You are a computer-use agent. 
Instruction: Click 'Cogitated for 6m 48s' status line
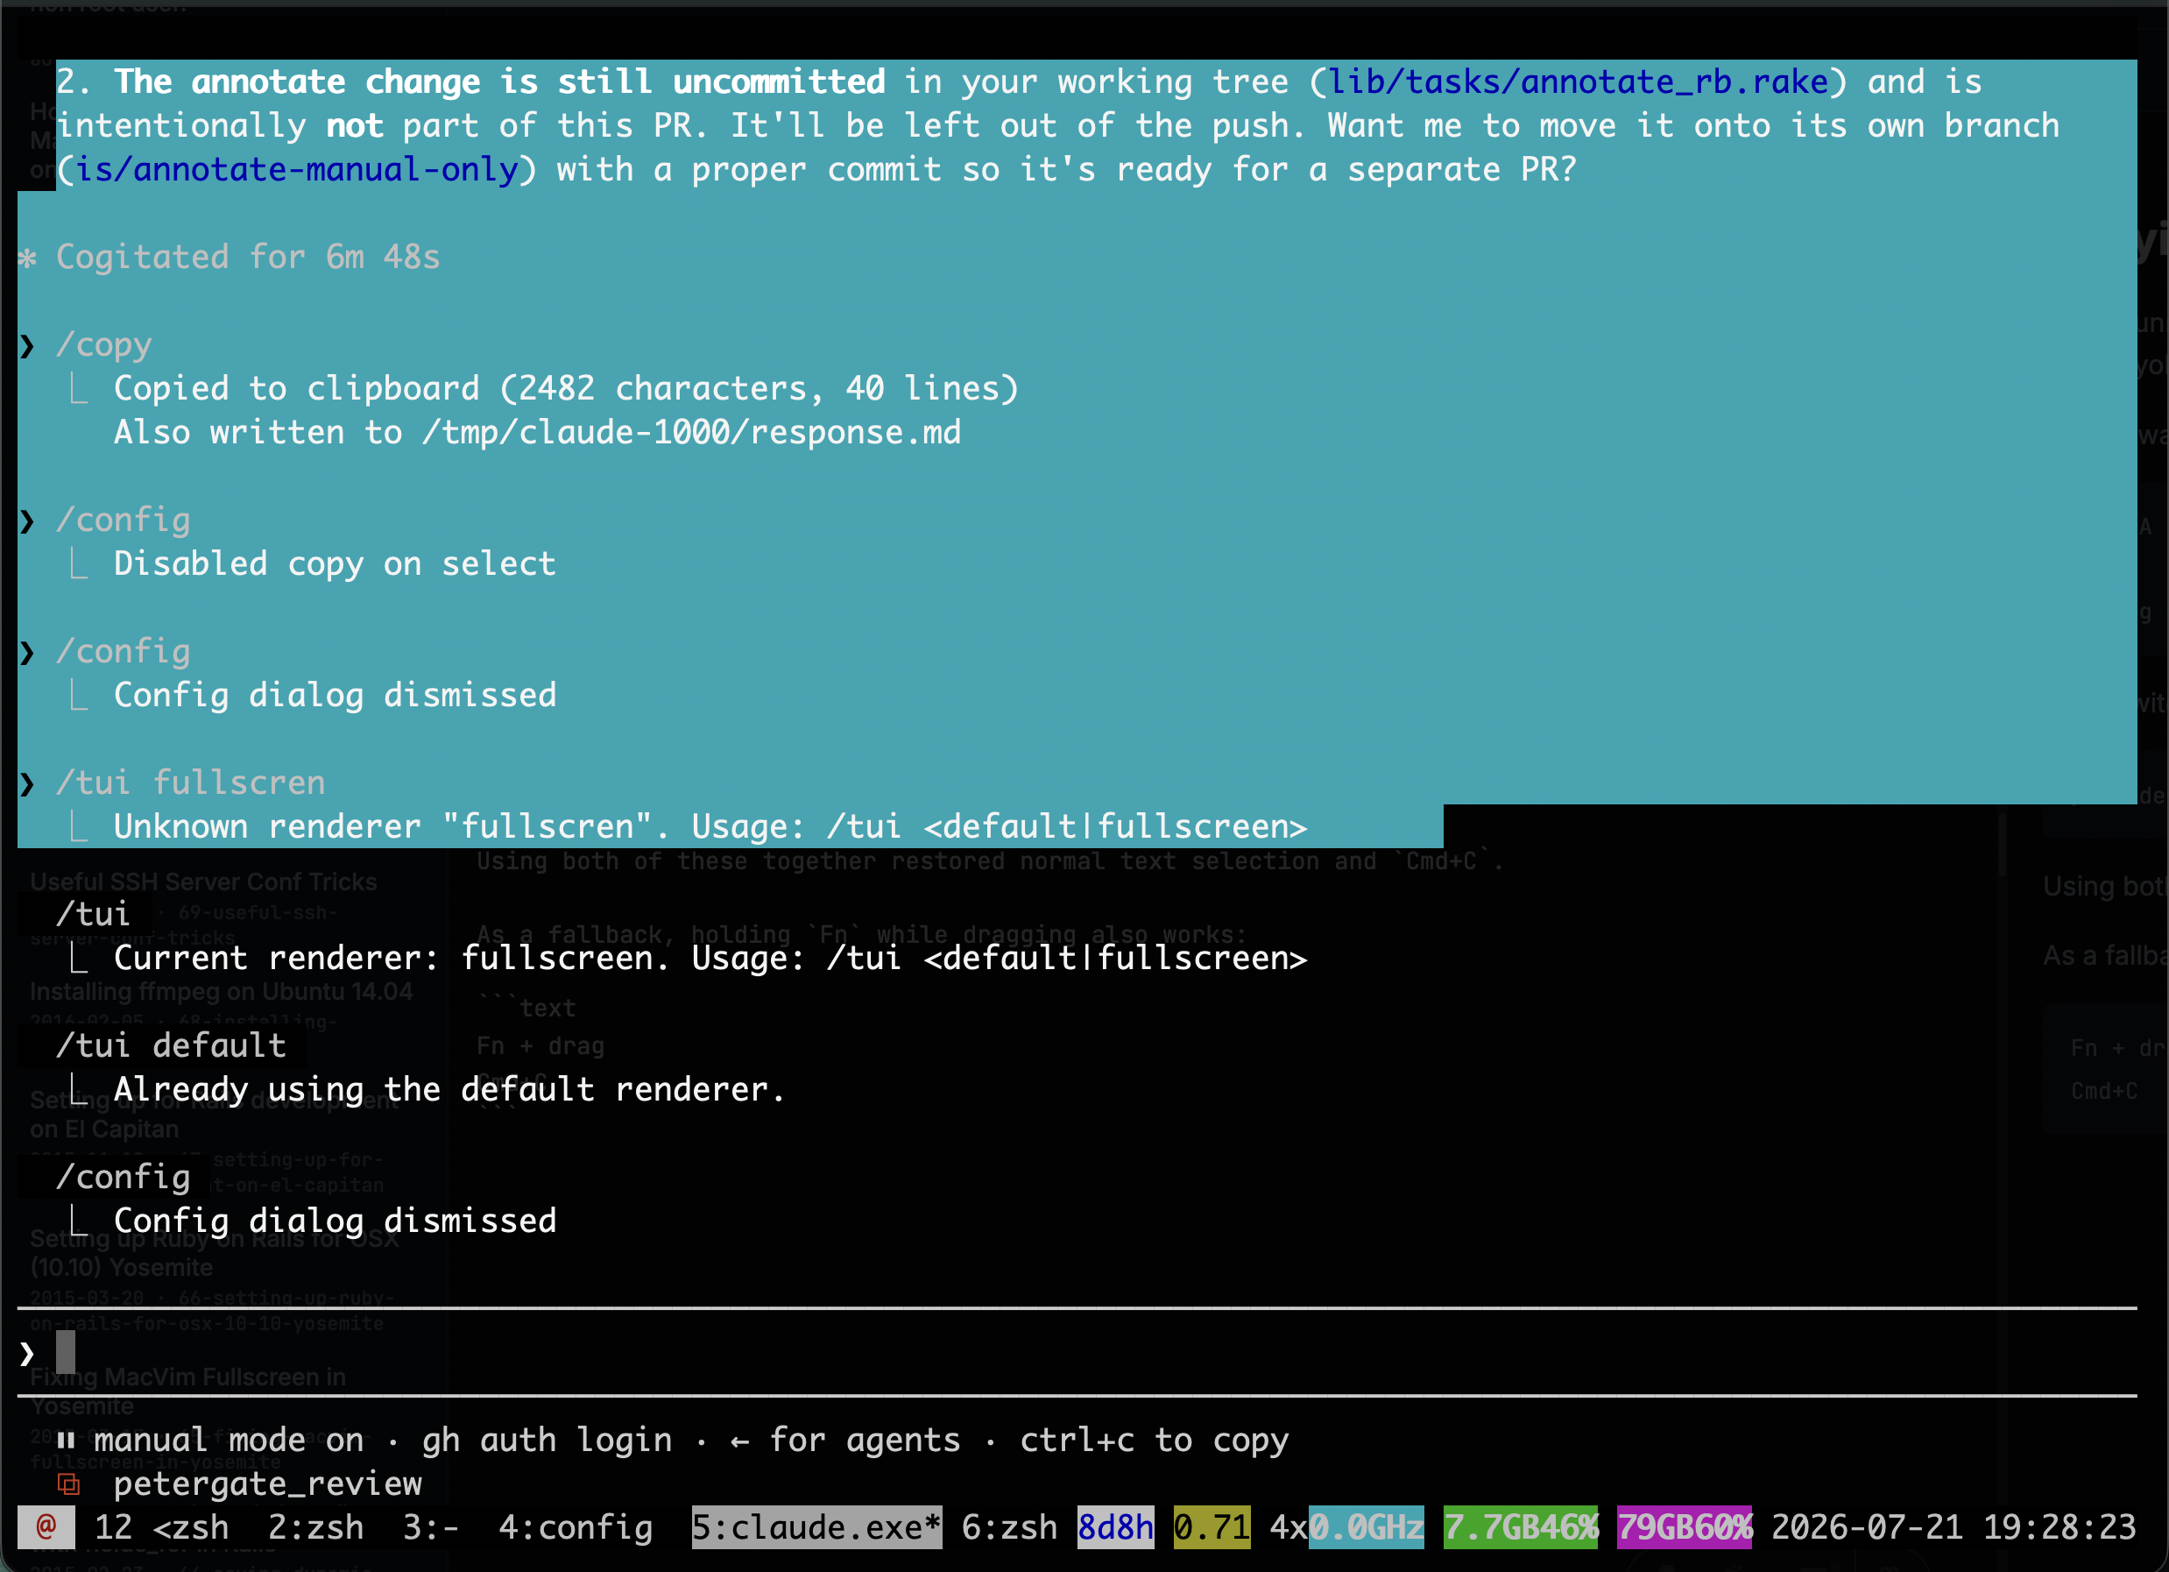(x=249, y=258)
